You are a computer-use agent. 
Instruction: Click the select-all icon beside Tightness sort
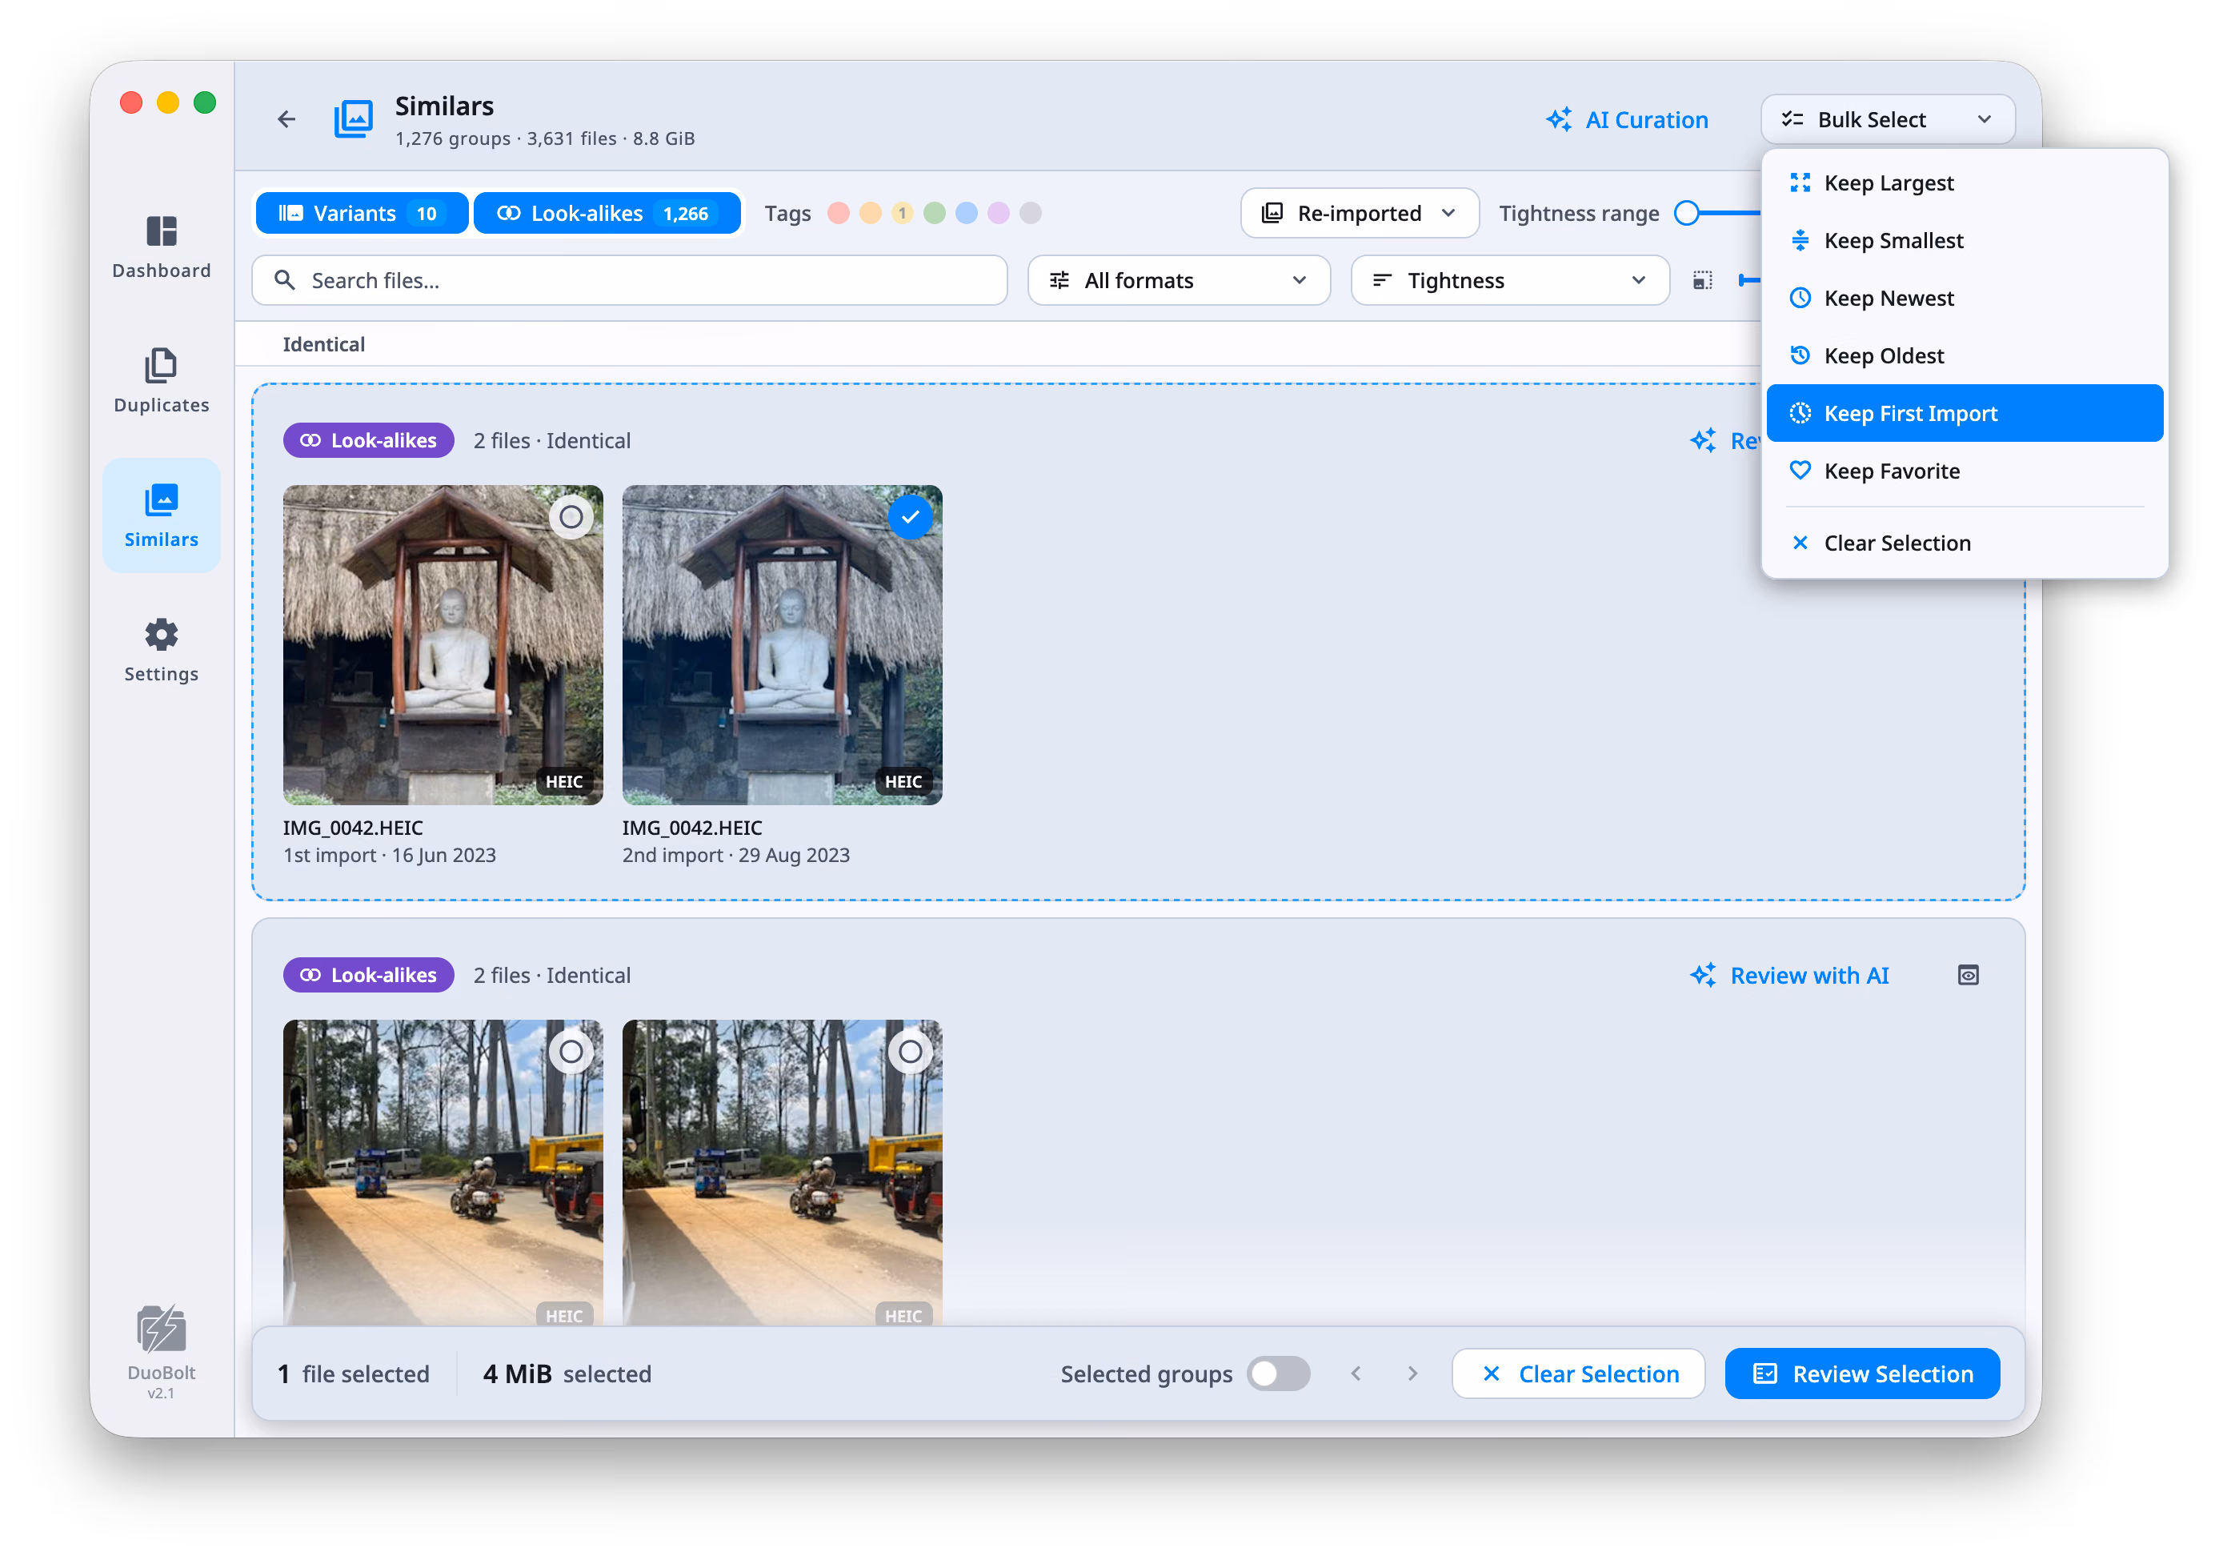pyautogui.click(x=1703, y=281)
